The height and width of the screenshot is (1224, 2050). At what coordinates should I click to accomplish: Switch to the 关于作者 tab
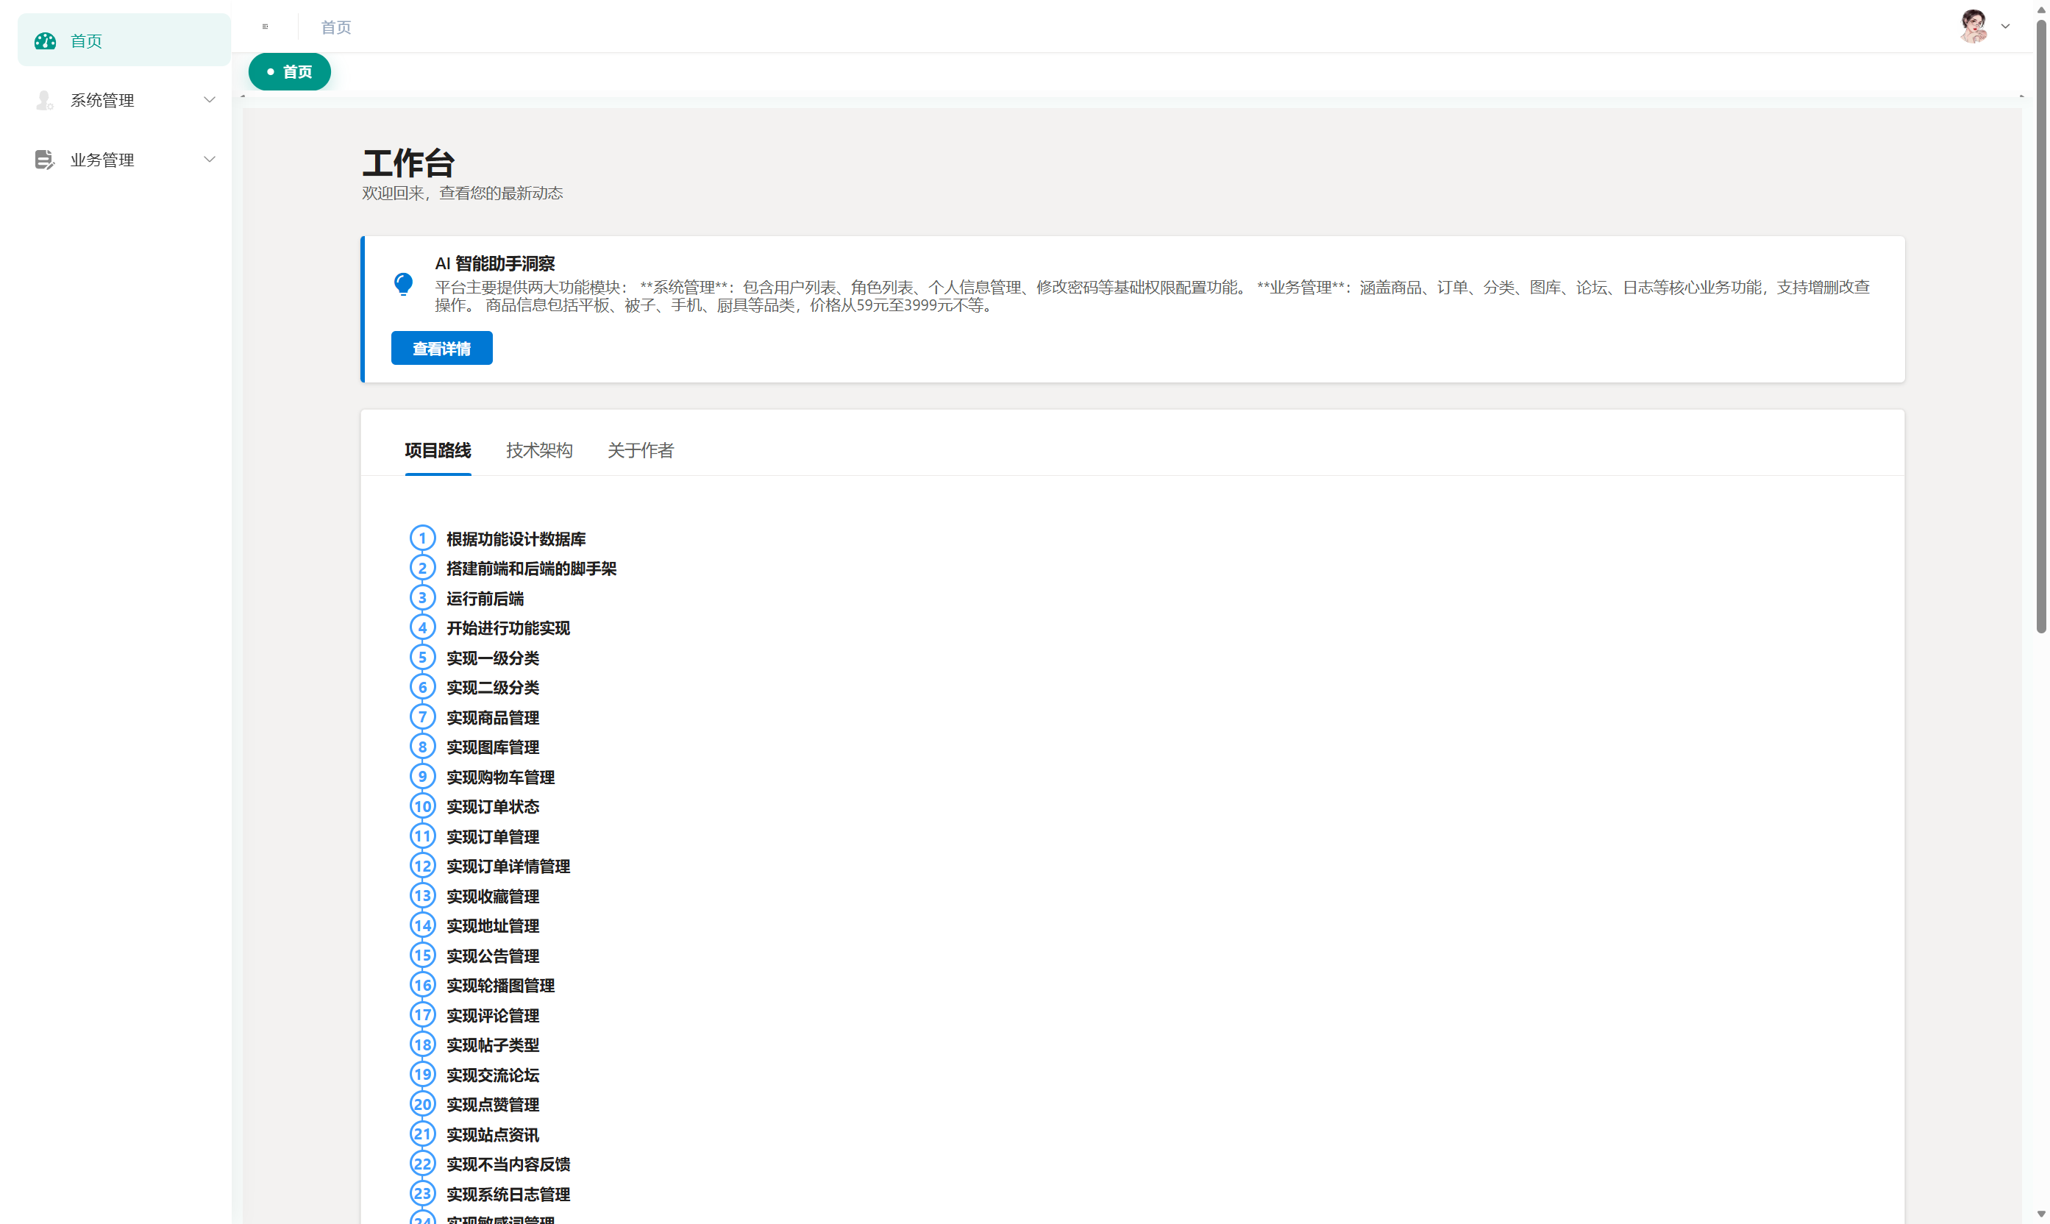(640, 449)
